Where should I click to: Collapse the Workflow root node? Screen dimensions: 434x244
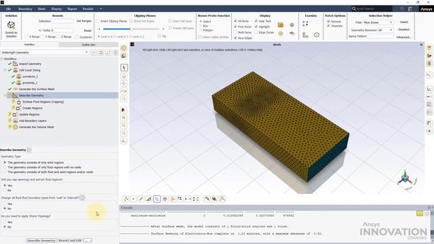[2, 59]
